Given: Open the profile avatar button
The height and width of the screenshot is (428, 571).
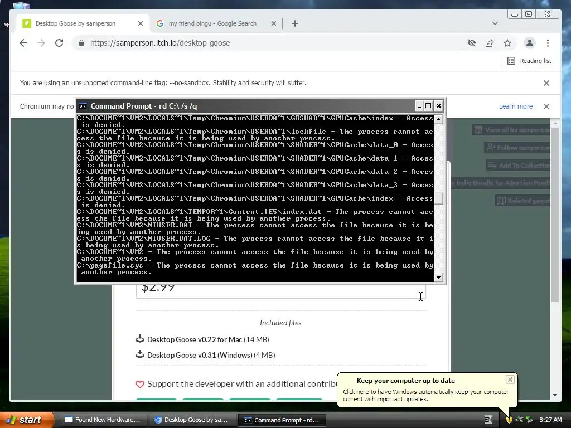Looking at the screenshot, I should (530, 43).
